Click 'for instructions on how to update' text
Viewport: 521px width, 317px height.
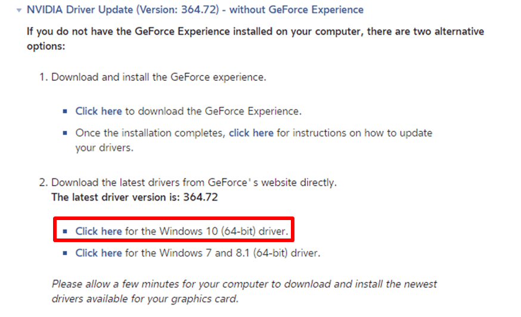pyautogui.click(x=354, y=133)
